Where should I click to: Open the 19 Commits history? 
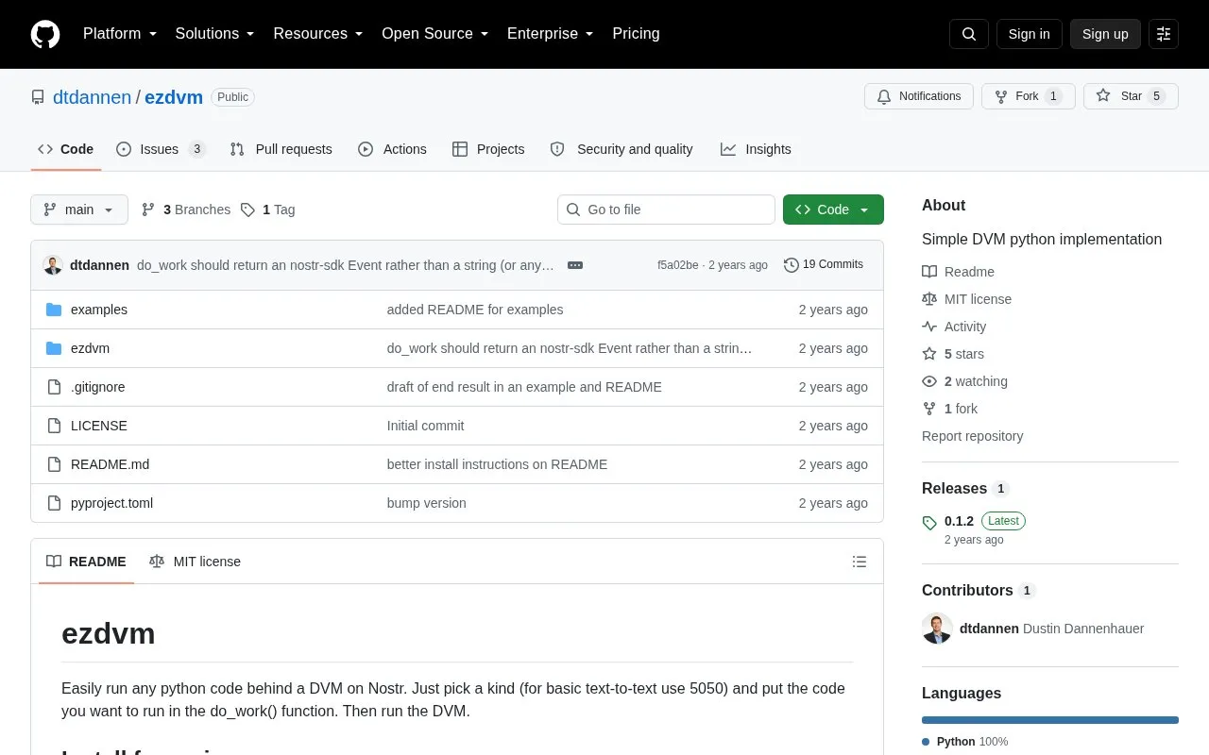[x=824, y=265]
